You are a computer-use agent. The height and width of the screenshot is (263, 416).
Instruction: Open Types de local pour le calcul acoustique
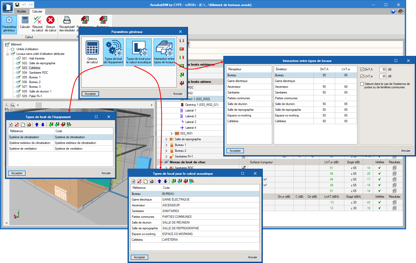point(139,52)
